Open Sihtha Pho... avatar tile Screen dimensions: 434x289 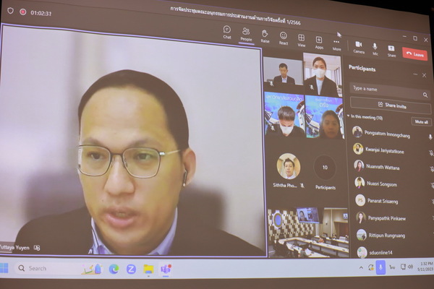pyautogui.click(x=289, y=170)
